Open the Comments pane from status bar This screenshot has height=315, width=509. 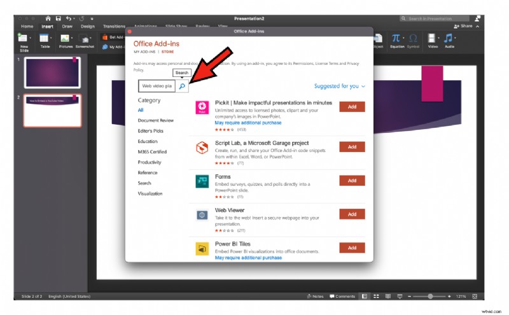tap(342, 297)
